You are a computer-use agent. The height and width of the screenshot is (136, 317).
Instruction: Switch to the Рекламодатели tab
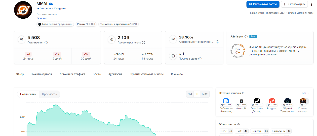tap(42, 74)
